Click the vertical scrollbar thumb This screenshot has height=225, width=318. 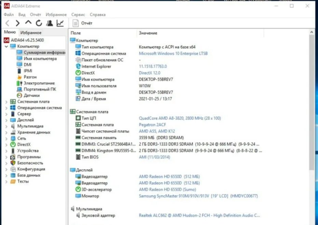point(312,102)
